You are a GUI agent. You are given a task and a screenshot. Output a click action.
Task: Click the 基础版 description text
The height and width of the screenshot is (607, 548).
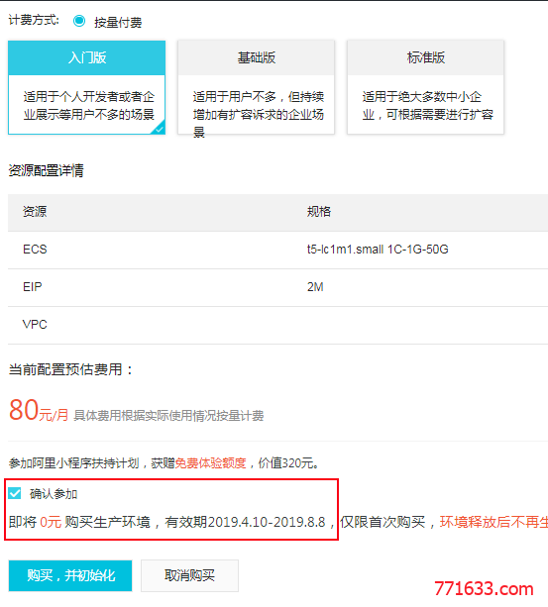pyautogui.click(x=259, y=114)
